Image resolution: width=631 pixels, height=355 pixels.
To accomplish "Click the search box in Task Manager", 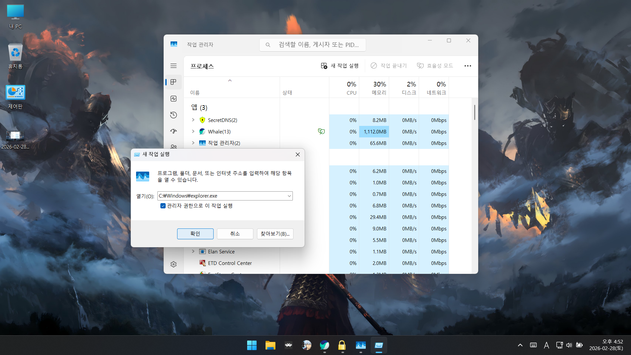I will [x=318, y=45].
